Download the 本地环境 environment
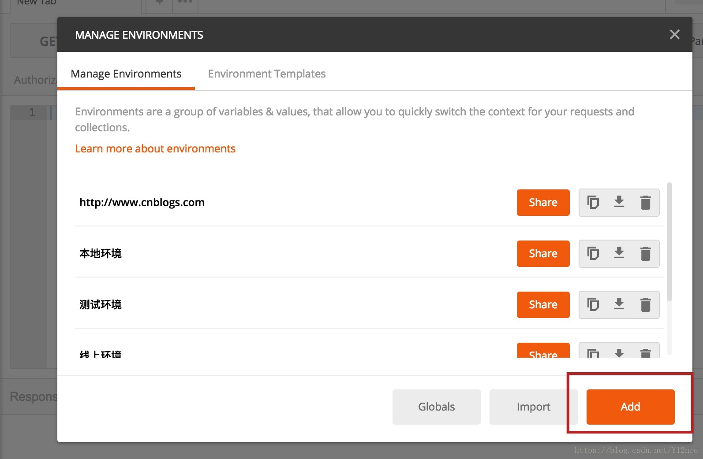 [x=619, y=253]
